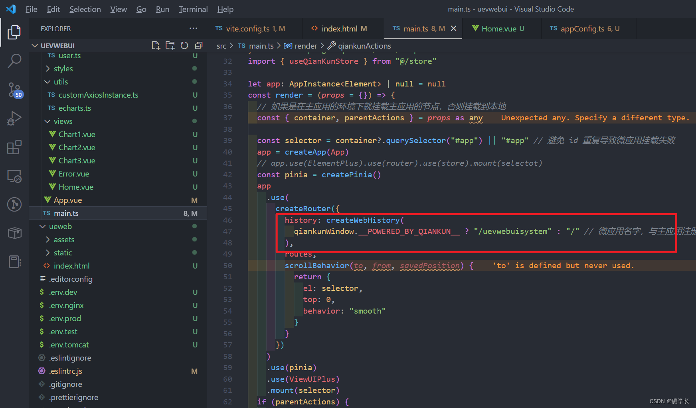
Task: Switch to appConfig.ts editor tab
Action: [x=589, y=29]
